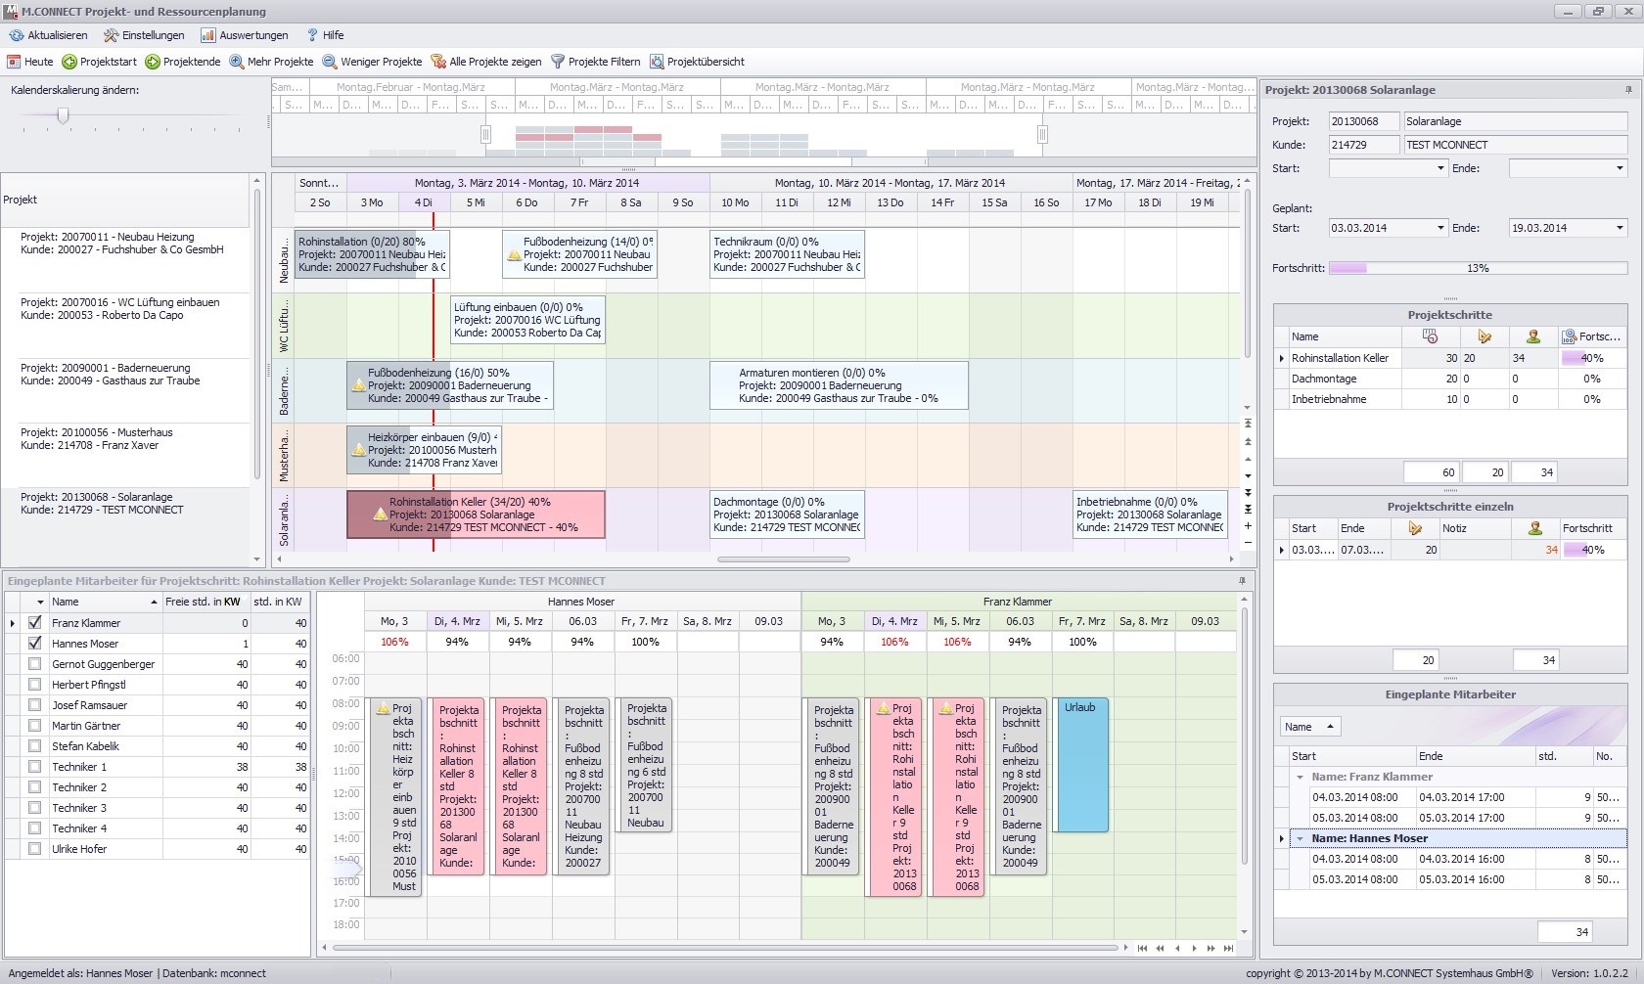Open the Projektübersicht icon

tap(657, 62)
